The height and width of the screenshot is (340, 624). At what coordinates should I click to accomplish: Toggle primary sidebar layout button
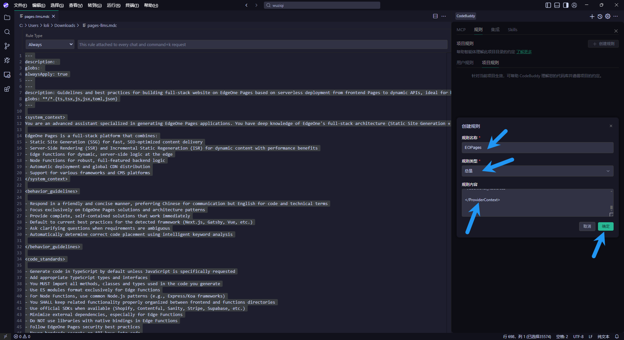[548, 5]
